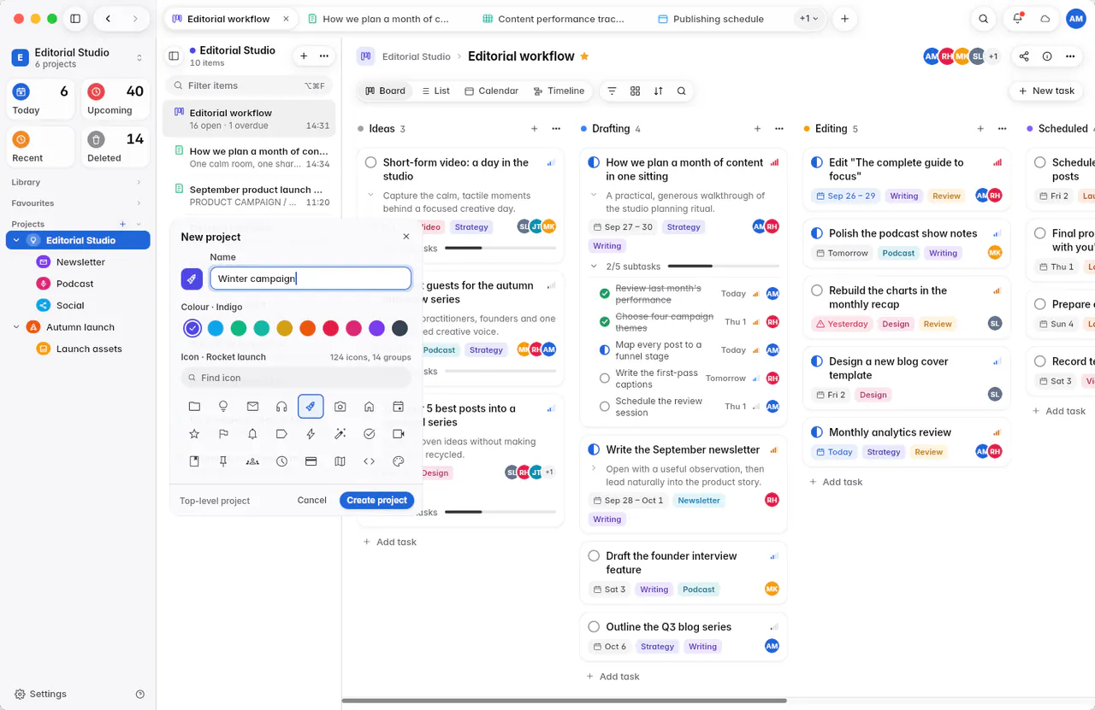The image size is (1095, 710).
Task: Choose the map icon for the project
Action: pos(340,461)
